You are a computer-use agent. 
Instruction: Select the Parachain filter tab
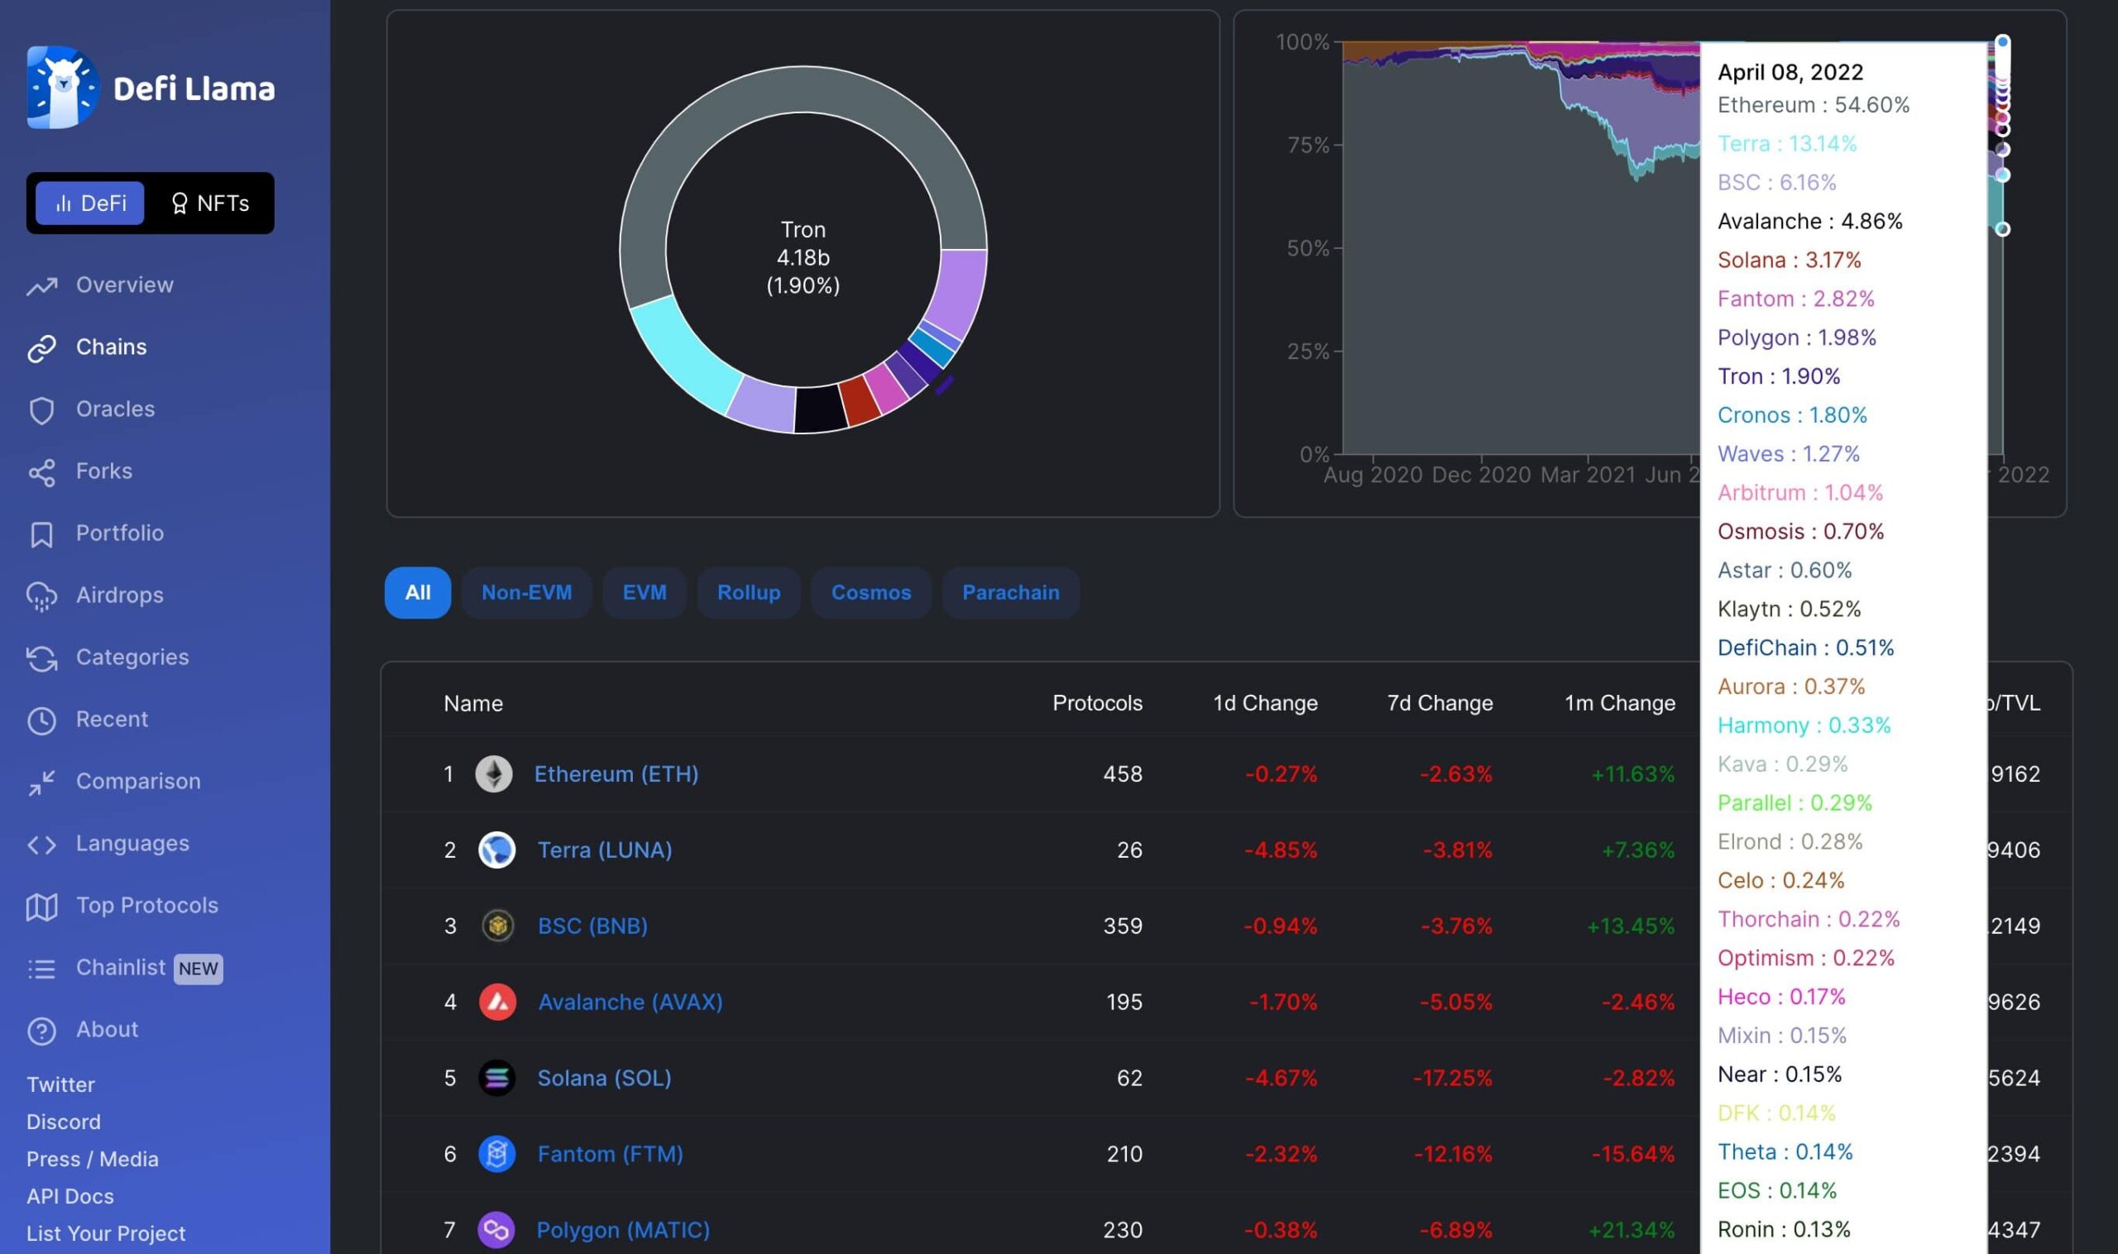1011,592
